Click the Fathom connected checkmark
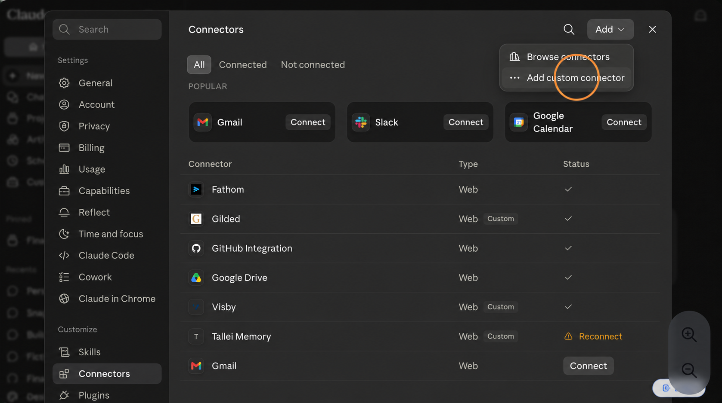Image resolution: width=722 pixels, height=403 pixels. [568, 189]
